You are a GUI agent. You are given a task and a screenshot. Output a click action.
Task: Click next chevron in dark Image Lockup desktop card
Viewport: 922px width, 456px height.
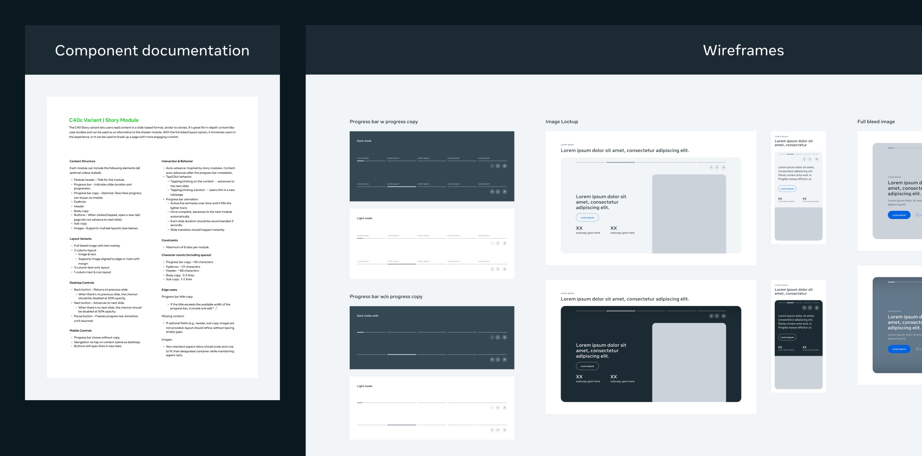(717, 316)
